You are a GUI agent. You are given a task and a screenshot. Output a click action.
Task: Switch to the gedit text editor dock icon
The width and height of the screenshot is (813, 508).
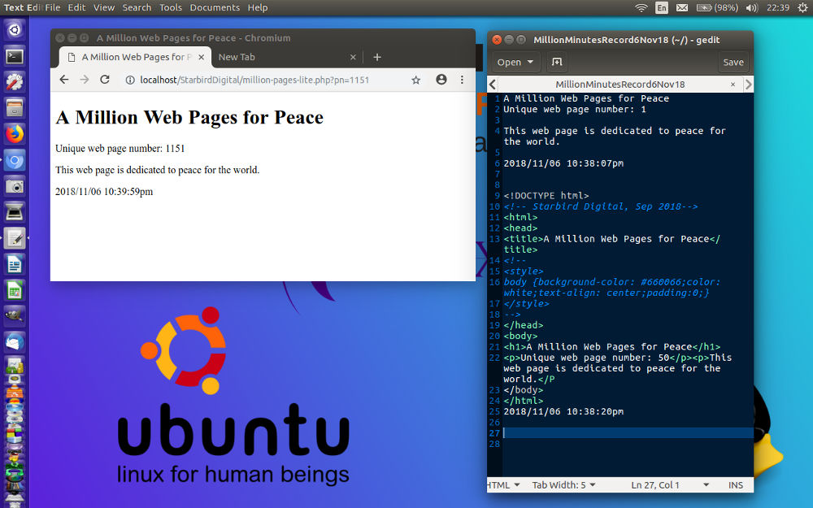point(15,238)
